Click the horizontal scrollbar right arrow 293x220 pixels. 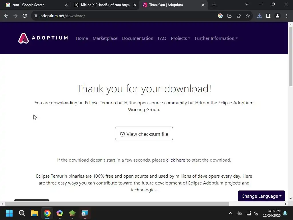point(286,204)
